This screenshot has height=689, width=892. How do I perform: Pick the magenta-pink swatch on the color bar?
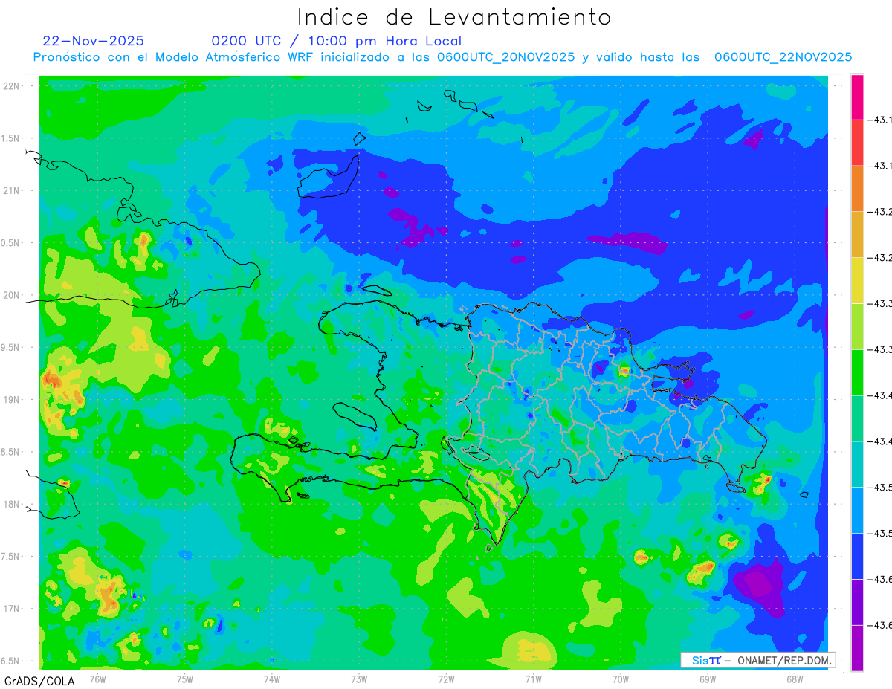click(x=857, y=97)
